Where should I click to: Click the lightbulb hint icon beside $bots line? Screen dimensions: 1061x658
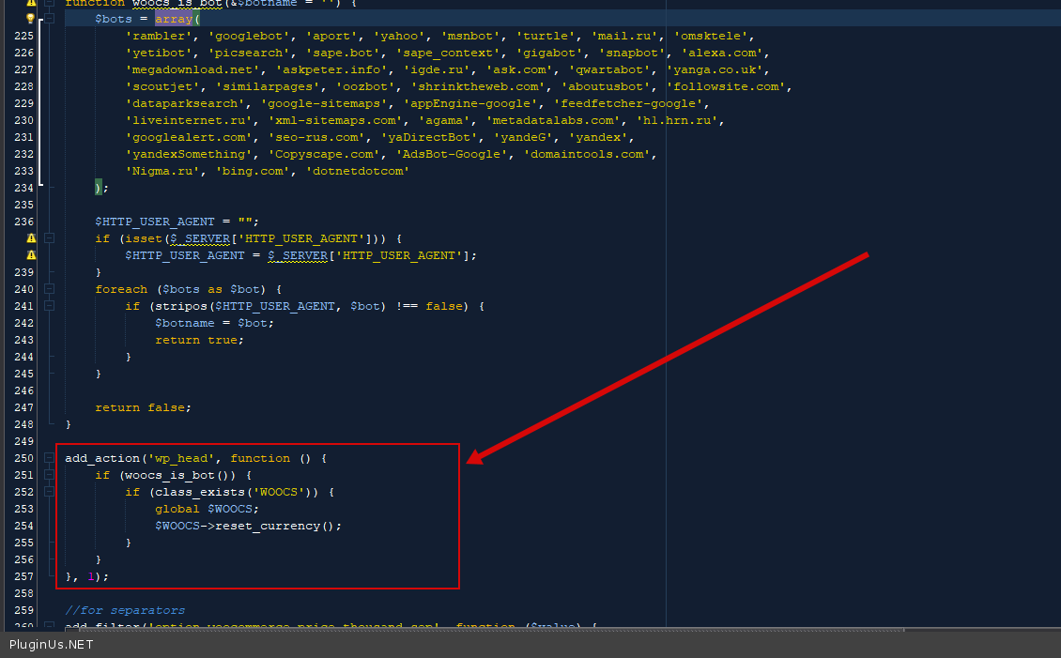tap(30, 19)
